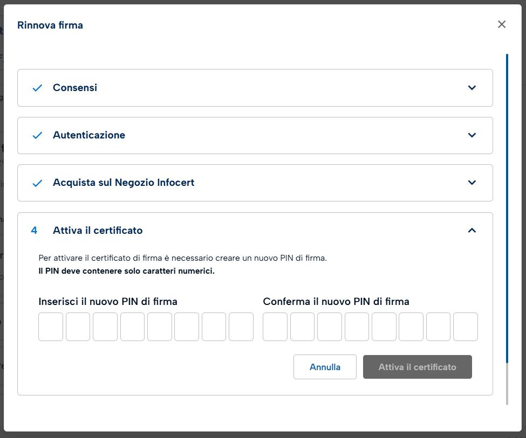Focus last digit box of confirm PIN
This screenshot has width=526, height=438.
tap(465, 326)
